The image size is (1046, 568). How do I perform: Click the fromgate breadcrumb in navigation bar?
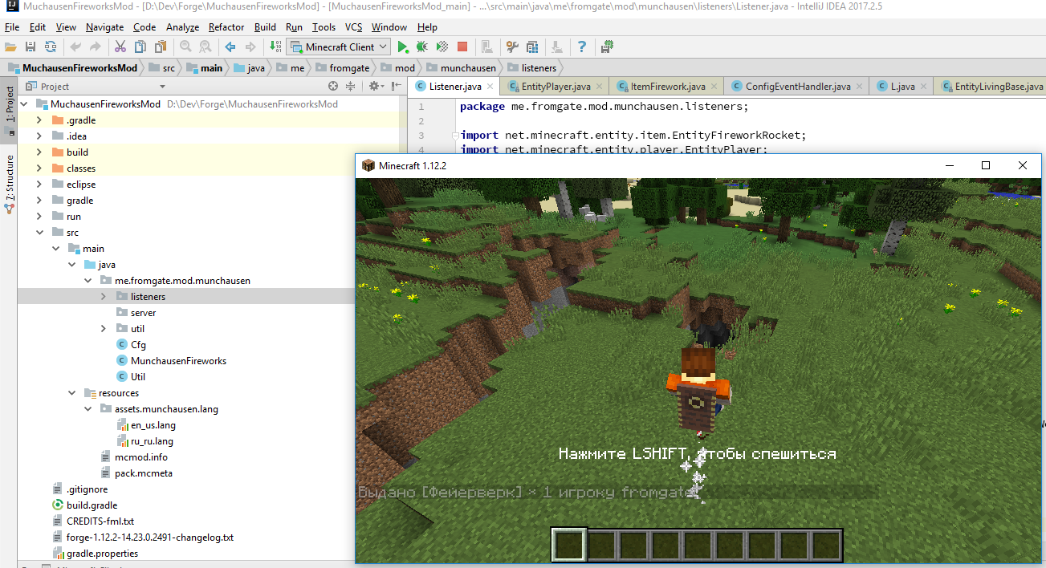coord(342,68)
